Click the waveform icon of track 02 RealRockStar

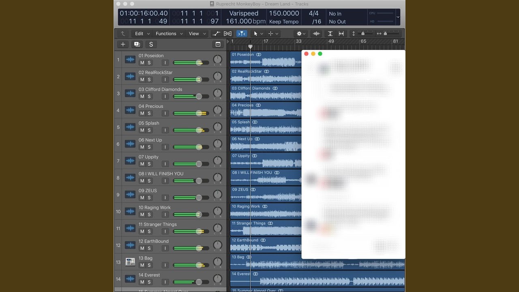(x=130, y=76)
